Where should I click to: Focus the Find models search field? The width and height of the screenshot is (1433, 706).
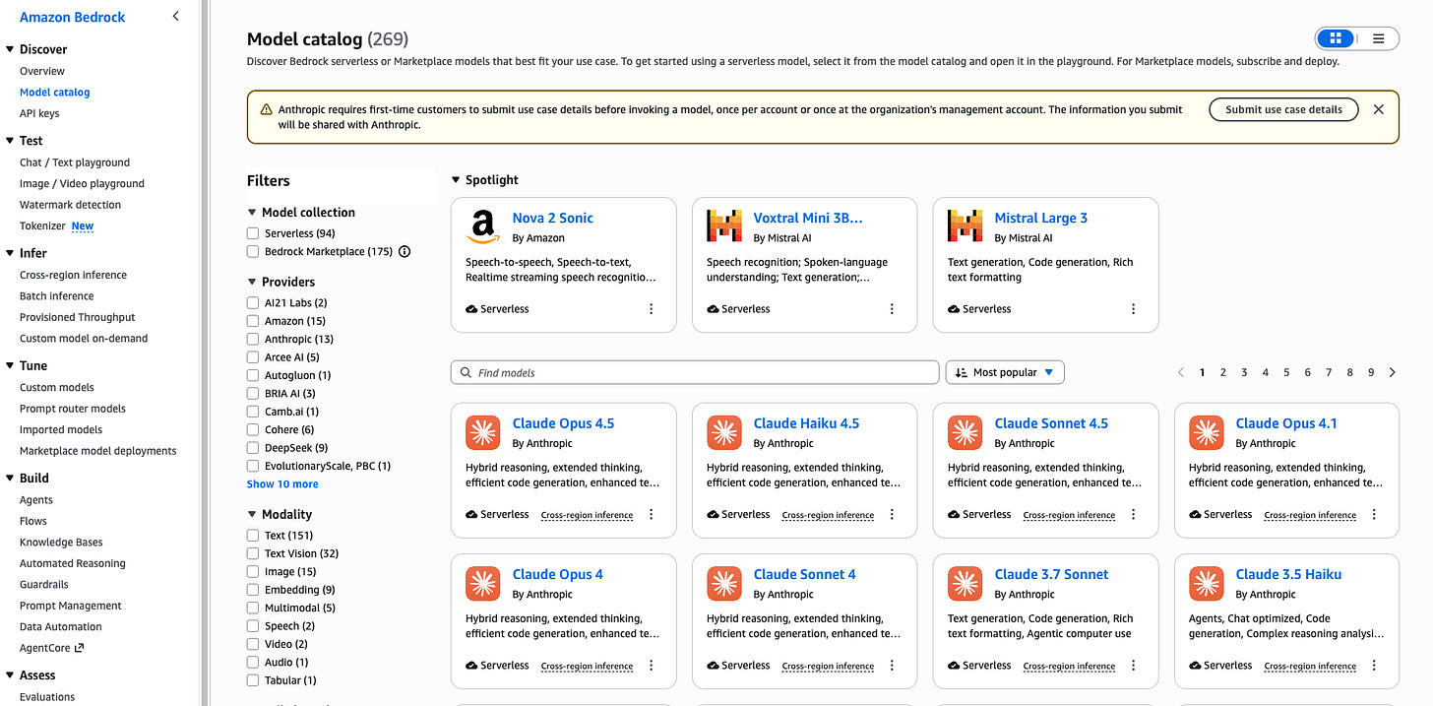pyautogui.click(x=695, y=372)
